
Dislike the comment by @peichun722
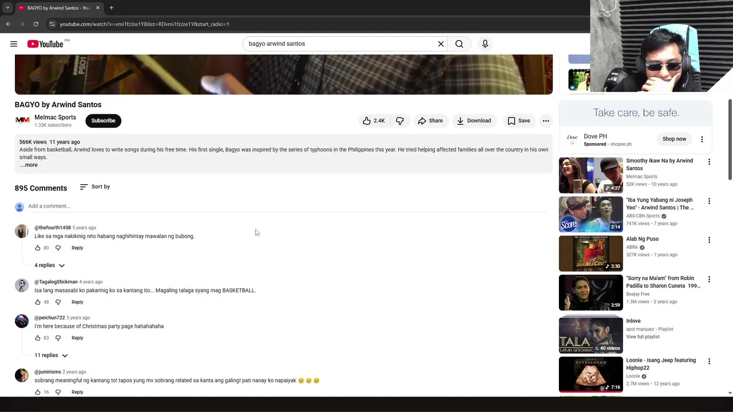(x=58, y=338)
